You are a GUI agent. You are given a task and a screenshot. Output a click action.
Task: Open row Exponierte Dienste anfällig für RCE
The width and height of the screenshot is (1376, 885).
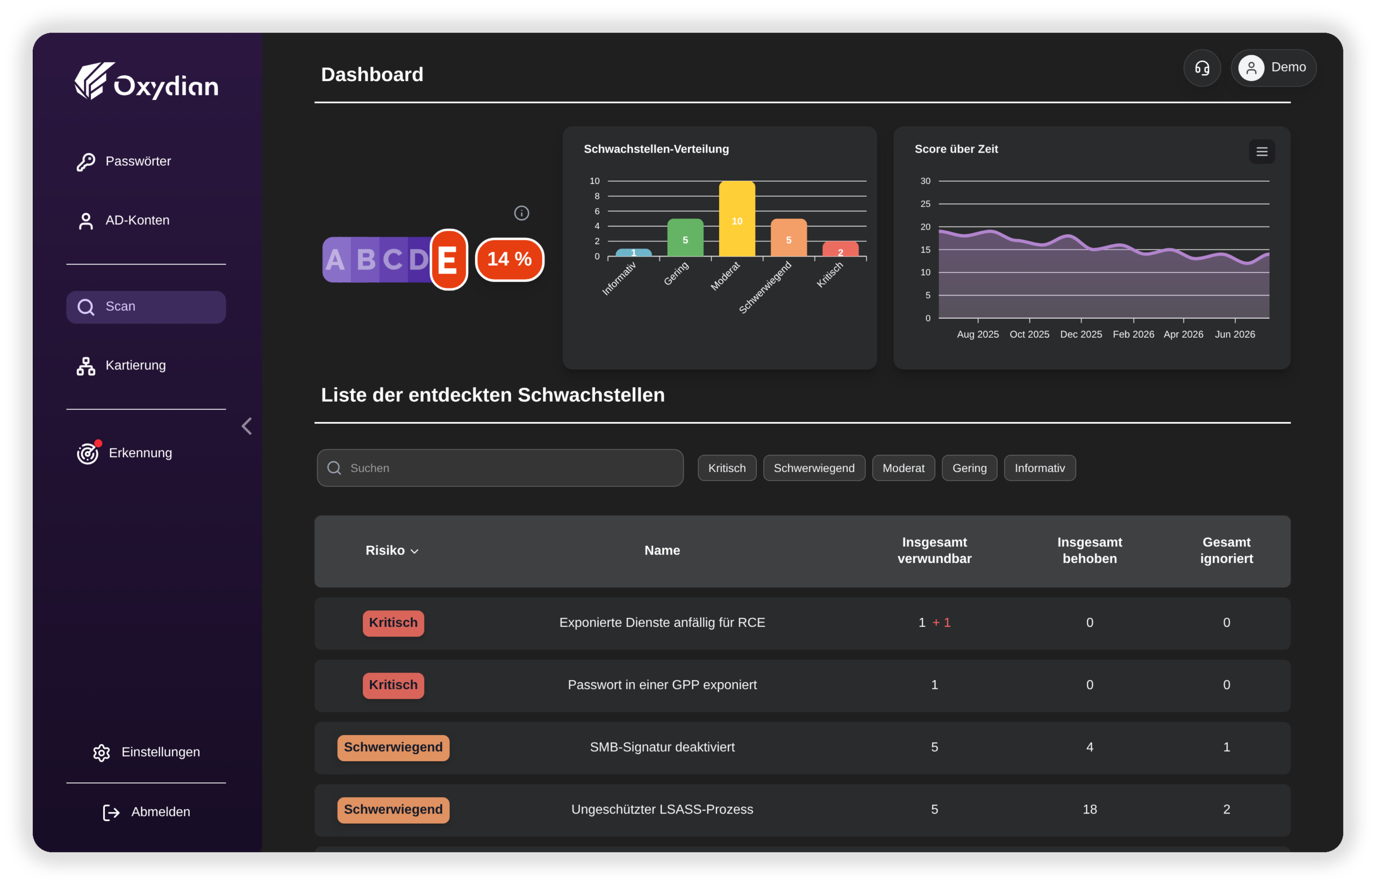click(802, 624)
